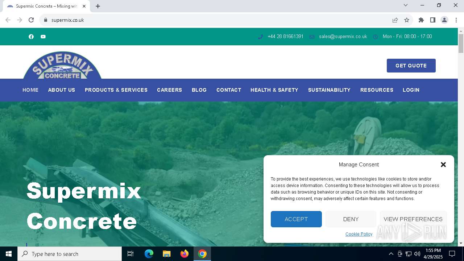Open About Us menu item

[x=62, y=90]
